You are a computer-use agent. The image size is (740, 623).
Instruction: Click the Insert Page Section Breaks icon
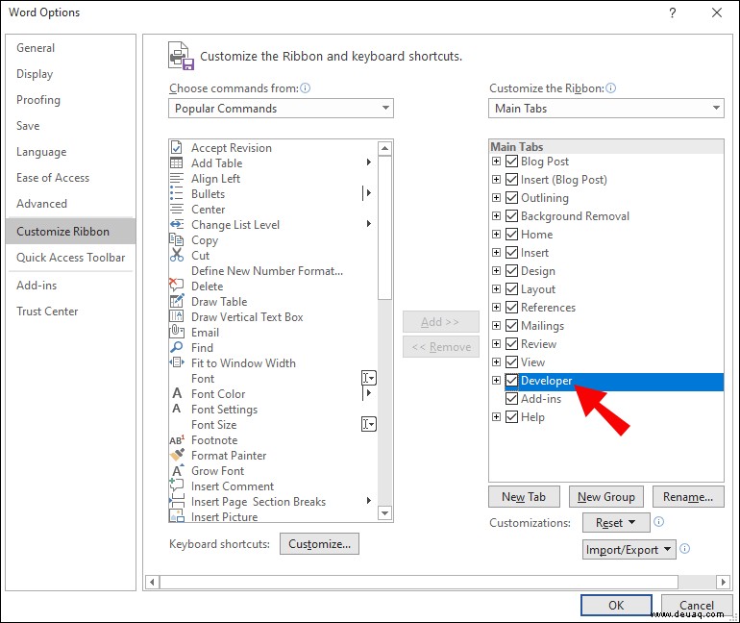coord(177,500)
